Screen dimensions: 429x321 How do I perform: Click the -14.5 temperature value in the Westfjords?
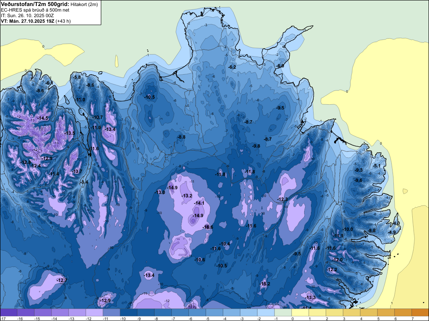[43, 118]
